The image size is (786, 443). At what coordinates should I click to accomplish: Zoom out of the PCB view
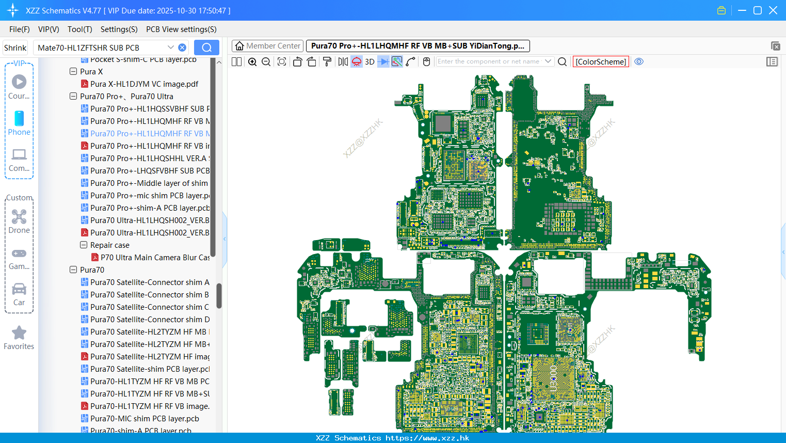[266, 61]
